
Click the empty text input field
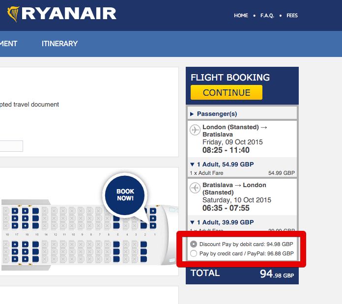(11, 146)
